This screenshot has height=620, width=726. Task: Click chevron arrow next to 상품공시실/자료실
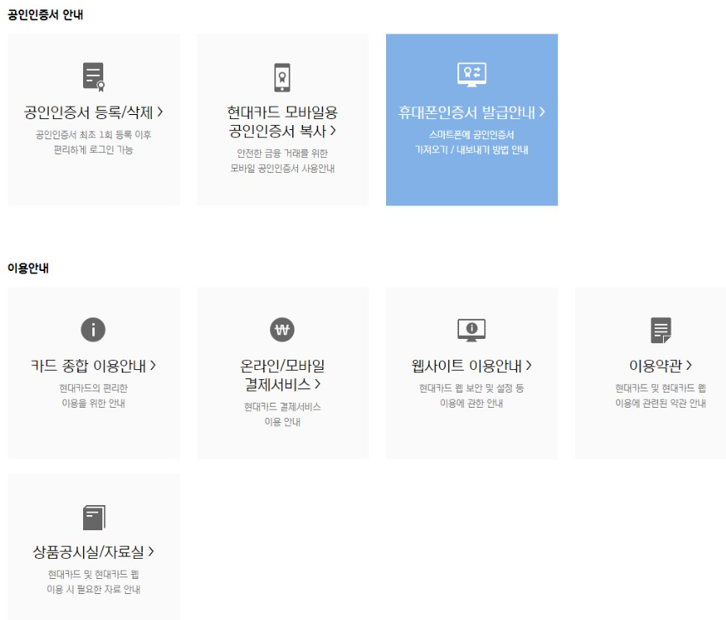(151, 551)
